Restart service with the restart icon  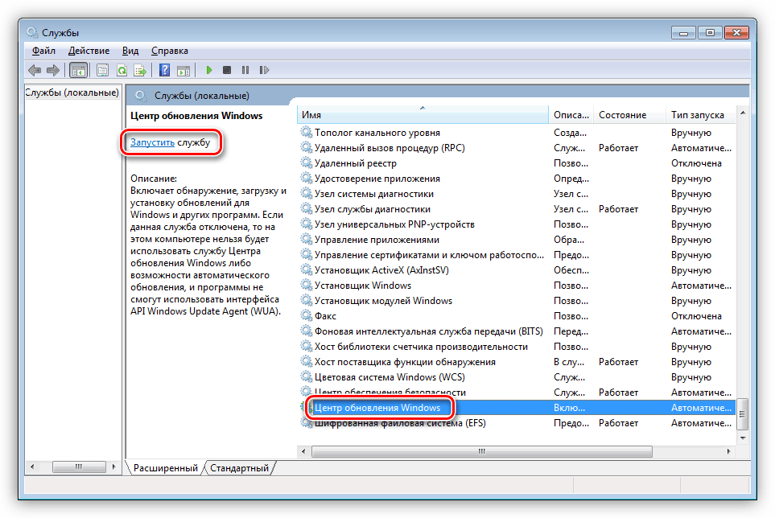(x=265, y=70)
